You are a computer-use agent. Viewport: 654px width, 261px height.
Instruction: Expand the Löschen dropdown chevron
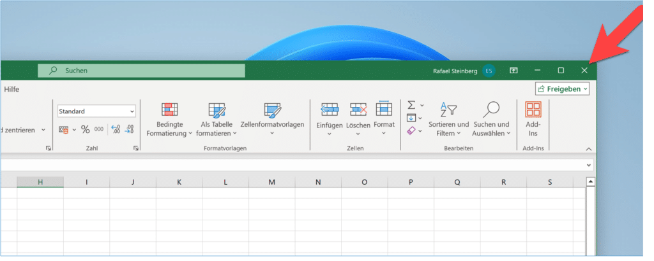click(358, 134)
